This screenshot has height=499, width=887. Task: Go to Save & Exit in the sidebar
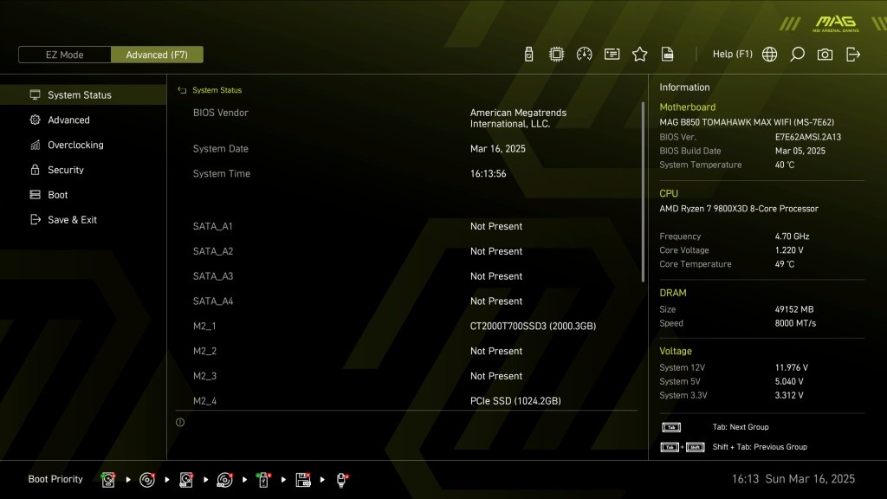pos(83,219)
